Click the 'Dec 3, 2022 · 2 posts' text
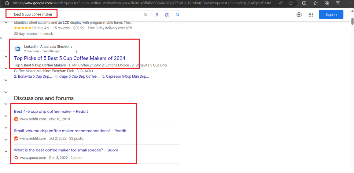 66,158
